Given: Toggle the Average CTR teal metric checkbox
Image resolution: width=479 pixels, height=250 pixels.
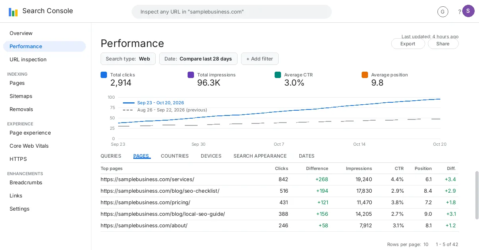Looking at the screenshot, I should 278,75.
